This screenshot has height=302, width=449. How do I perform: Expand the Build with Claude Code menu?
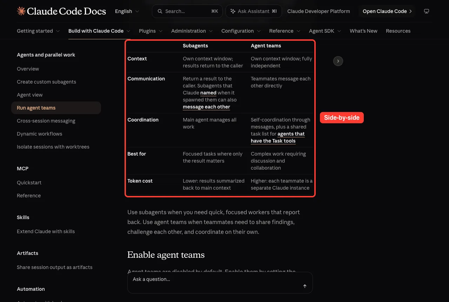pos(99,31)
